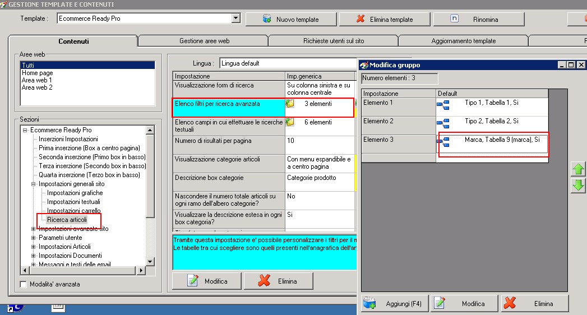
Task: Click the Modifica button below settings table
Action: click(207, 281)
